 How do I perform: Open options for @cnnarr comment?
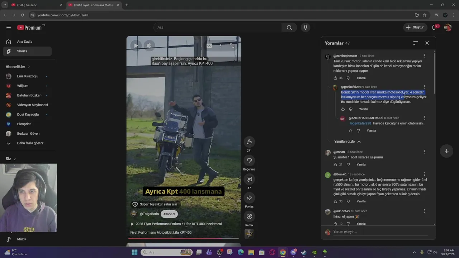[425, 152]
